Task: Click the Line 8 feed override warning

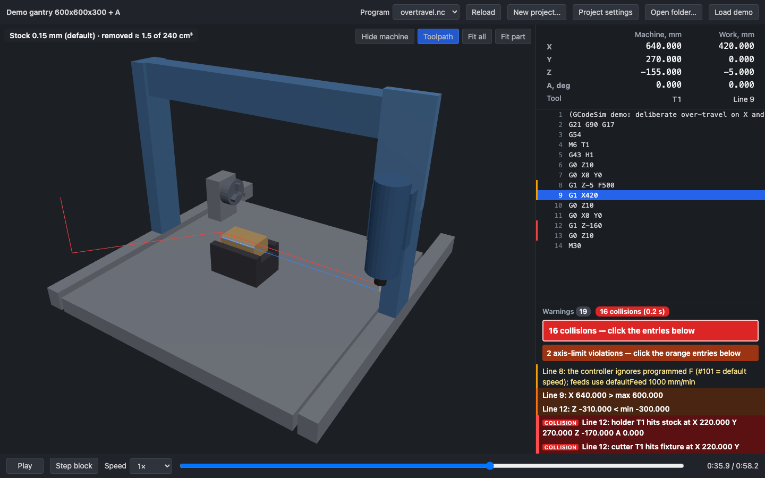Action: (x=651, y=377)
